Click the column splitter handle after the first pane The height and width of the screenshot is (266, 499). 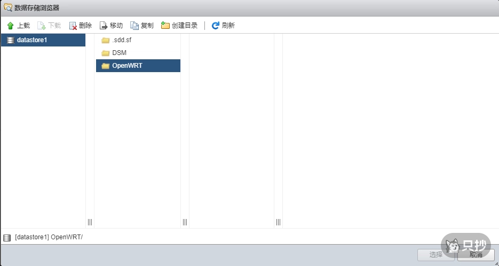(90, 222)
